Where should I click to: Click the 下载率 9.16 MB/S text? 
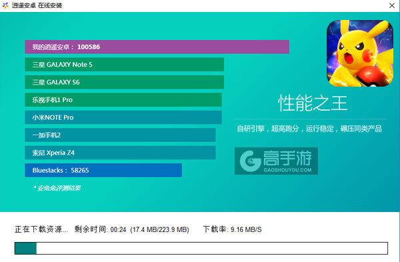[233, 229]
